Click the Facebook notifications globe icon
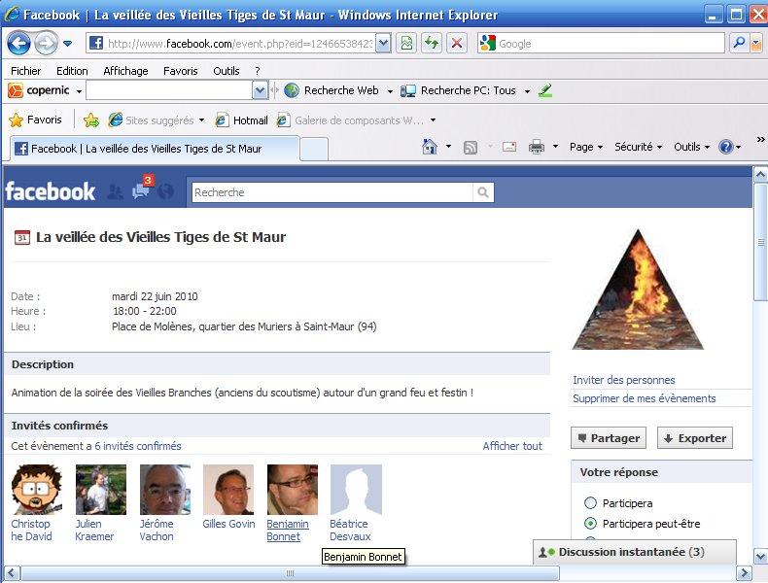The width and height of the screenshot is (768, 583). click(165, 191)
